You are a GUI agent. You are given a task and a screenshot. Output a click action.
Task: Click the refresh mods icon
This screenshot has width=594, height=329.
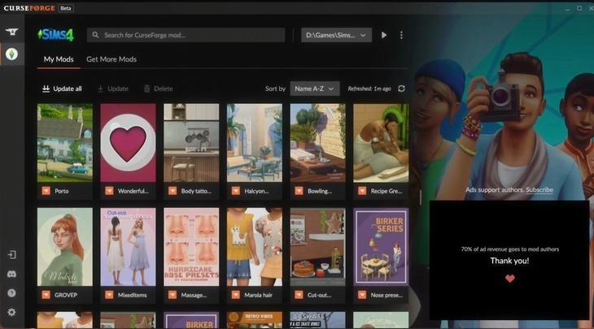point(401,89)
